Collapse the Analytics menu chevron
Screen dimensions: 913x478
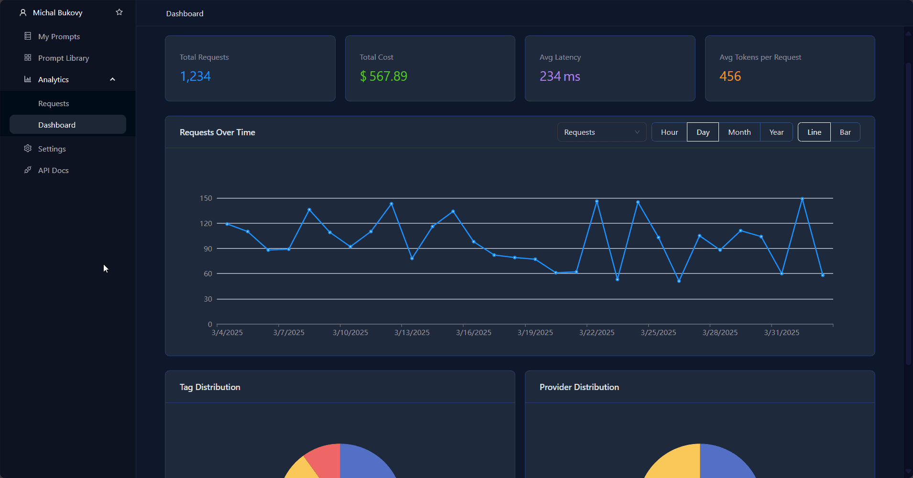(x=113, y=79)
